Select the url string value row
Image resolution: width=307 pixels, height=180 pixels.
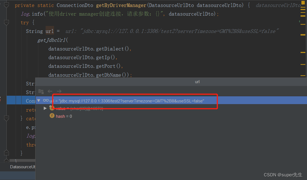tap(171, 100)
